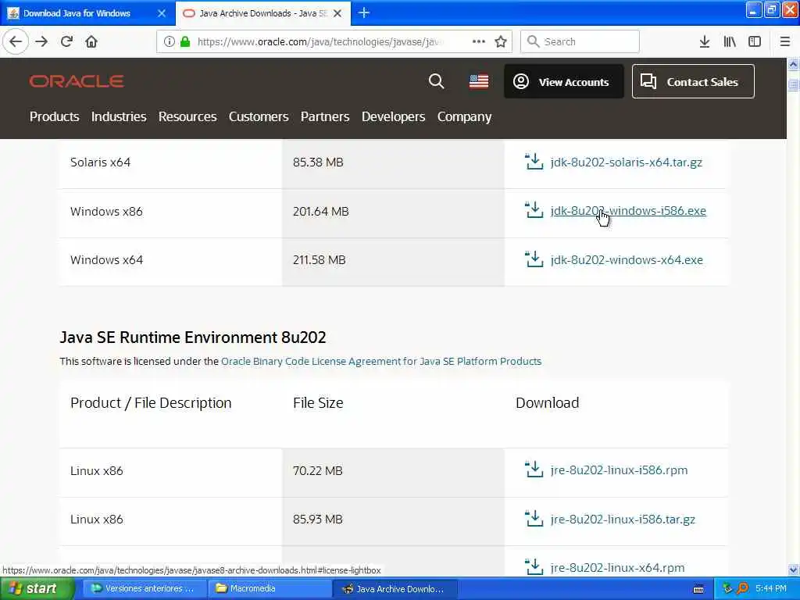Click download icon beside jdk-8u202-solaris-x64.tar.gz
Viewport: 800px width, 600px height.
pyautogui.click(x=534, y=161)
